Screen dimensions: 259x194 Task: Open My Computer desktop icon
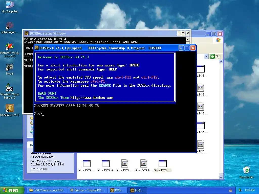10,7
